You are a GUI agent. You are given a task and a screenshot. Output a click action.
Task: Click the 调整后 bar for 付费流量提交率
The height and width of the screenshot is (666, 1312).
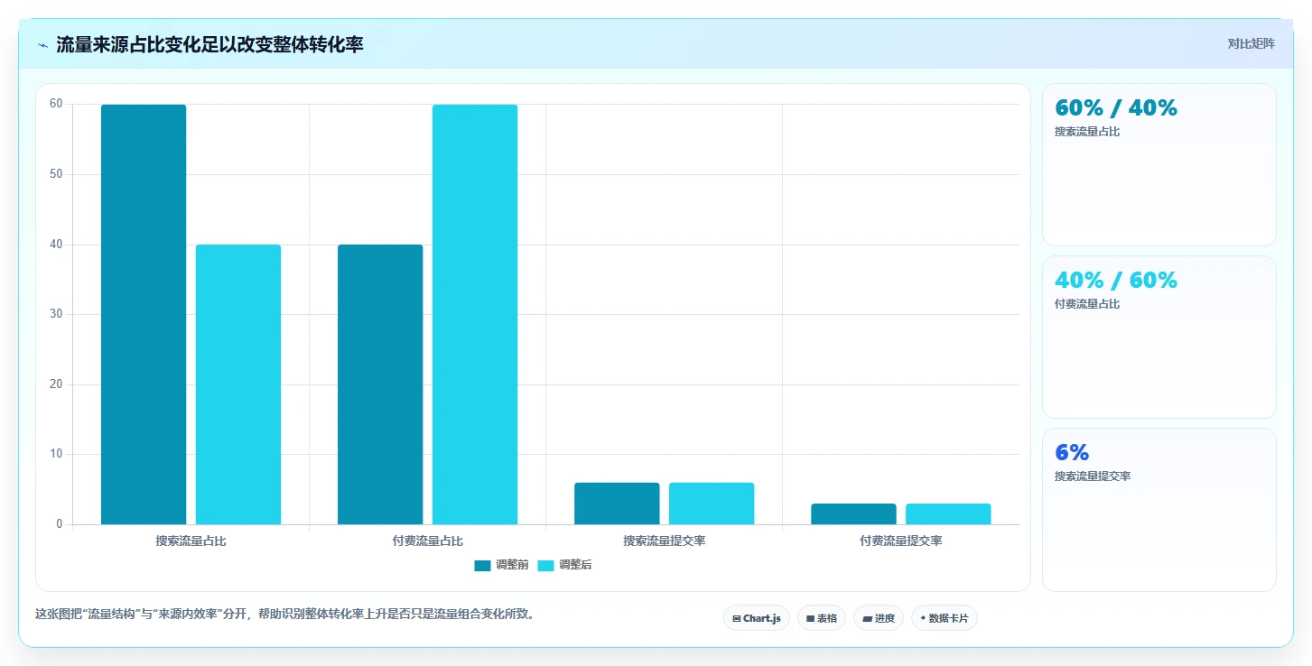coord(948,513)
